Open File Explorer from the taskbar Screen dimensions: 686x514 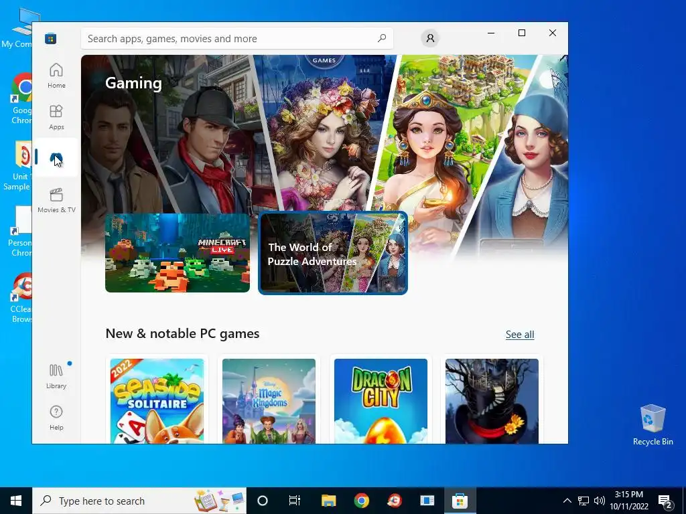pyautogui.click(x=328, y=501)
